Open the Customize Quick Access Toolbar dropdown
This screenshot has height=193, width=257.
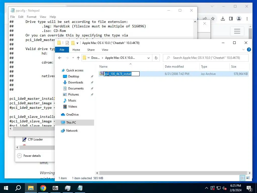tap(77, 43)
